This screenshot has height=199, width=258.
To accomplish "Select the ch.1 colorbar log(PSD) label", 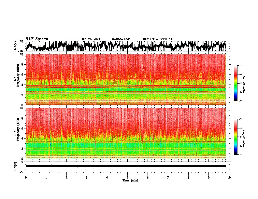I will (244, 85).
